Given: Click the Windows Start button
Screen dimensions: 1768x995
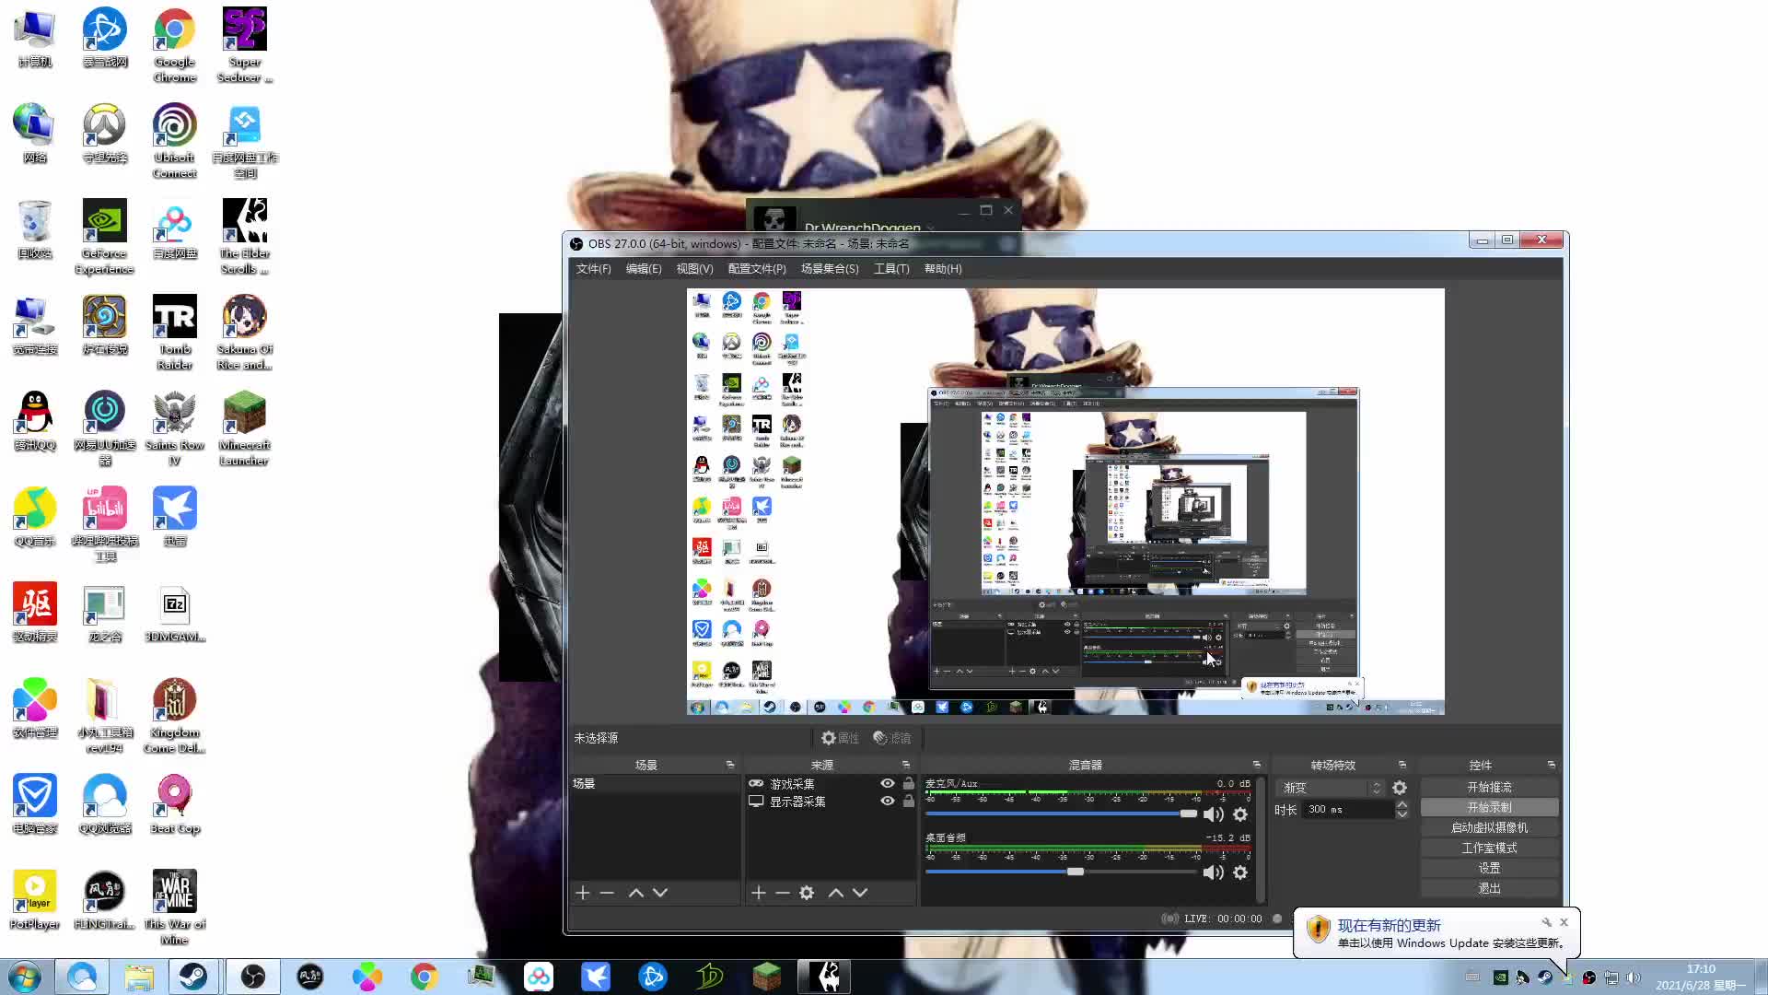Looking at the screenshot, I should click(25, 977).
